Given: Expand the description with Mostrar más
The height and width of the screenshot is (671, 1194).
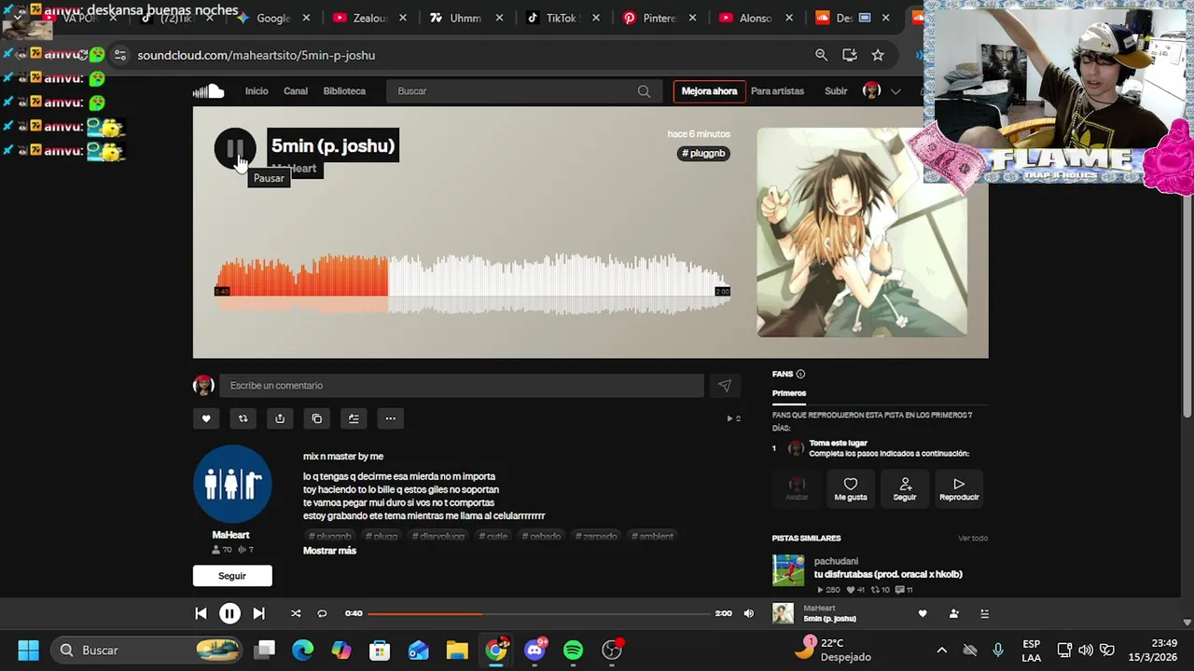Looking at the screenshot, I should tap(329, 551).
